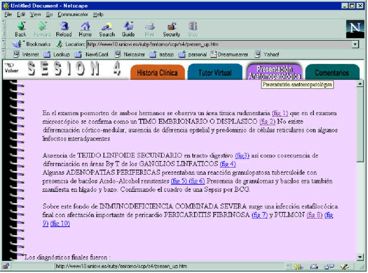Open the Communicator menu
This screenshot has width=368, height=273.
click(x=73, y=14)
